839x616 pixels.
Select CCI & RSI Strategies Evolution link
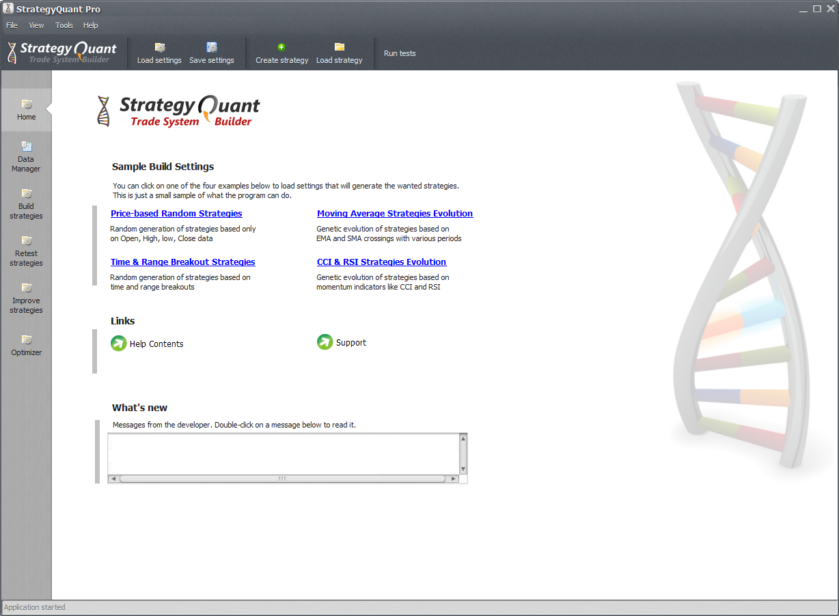(x=381, y=262)
